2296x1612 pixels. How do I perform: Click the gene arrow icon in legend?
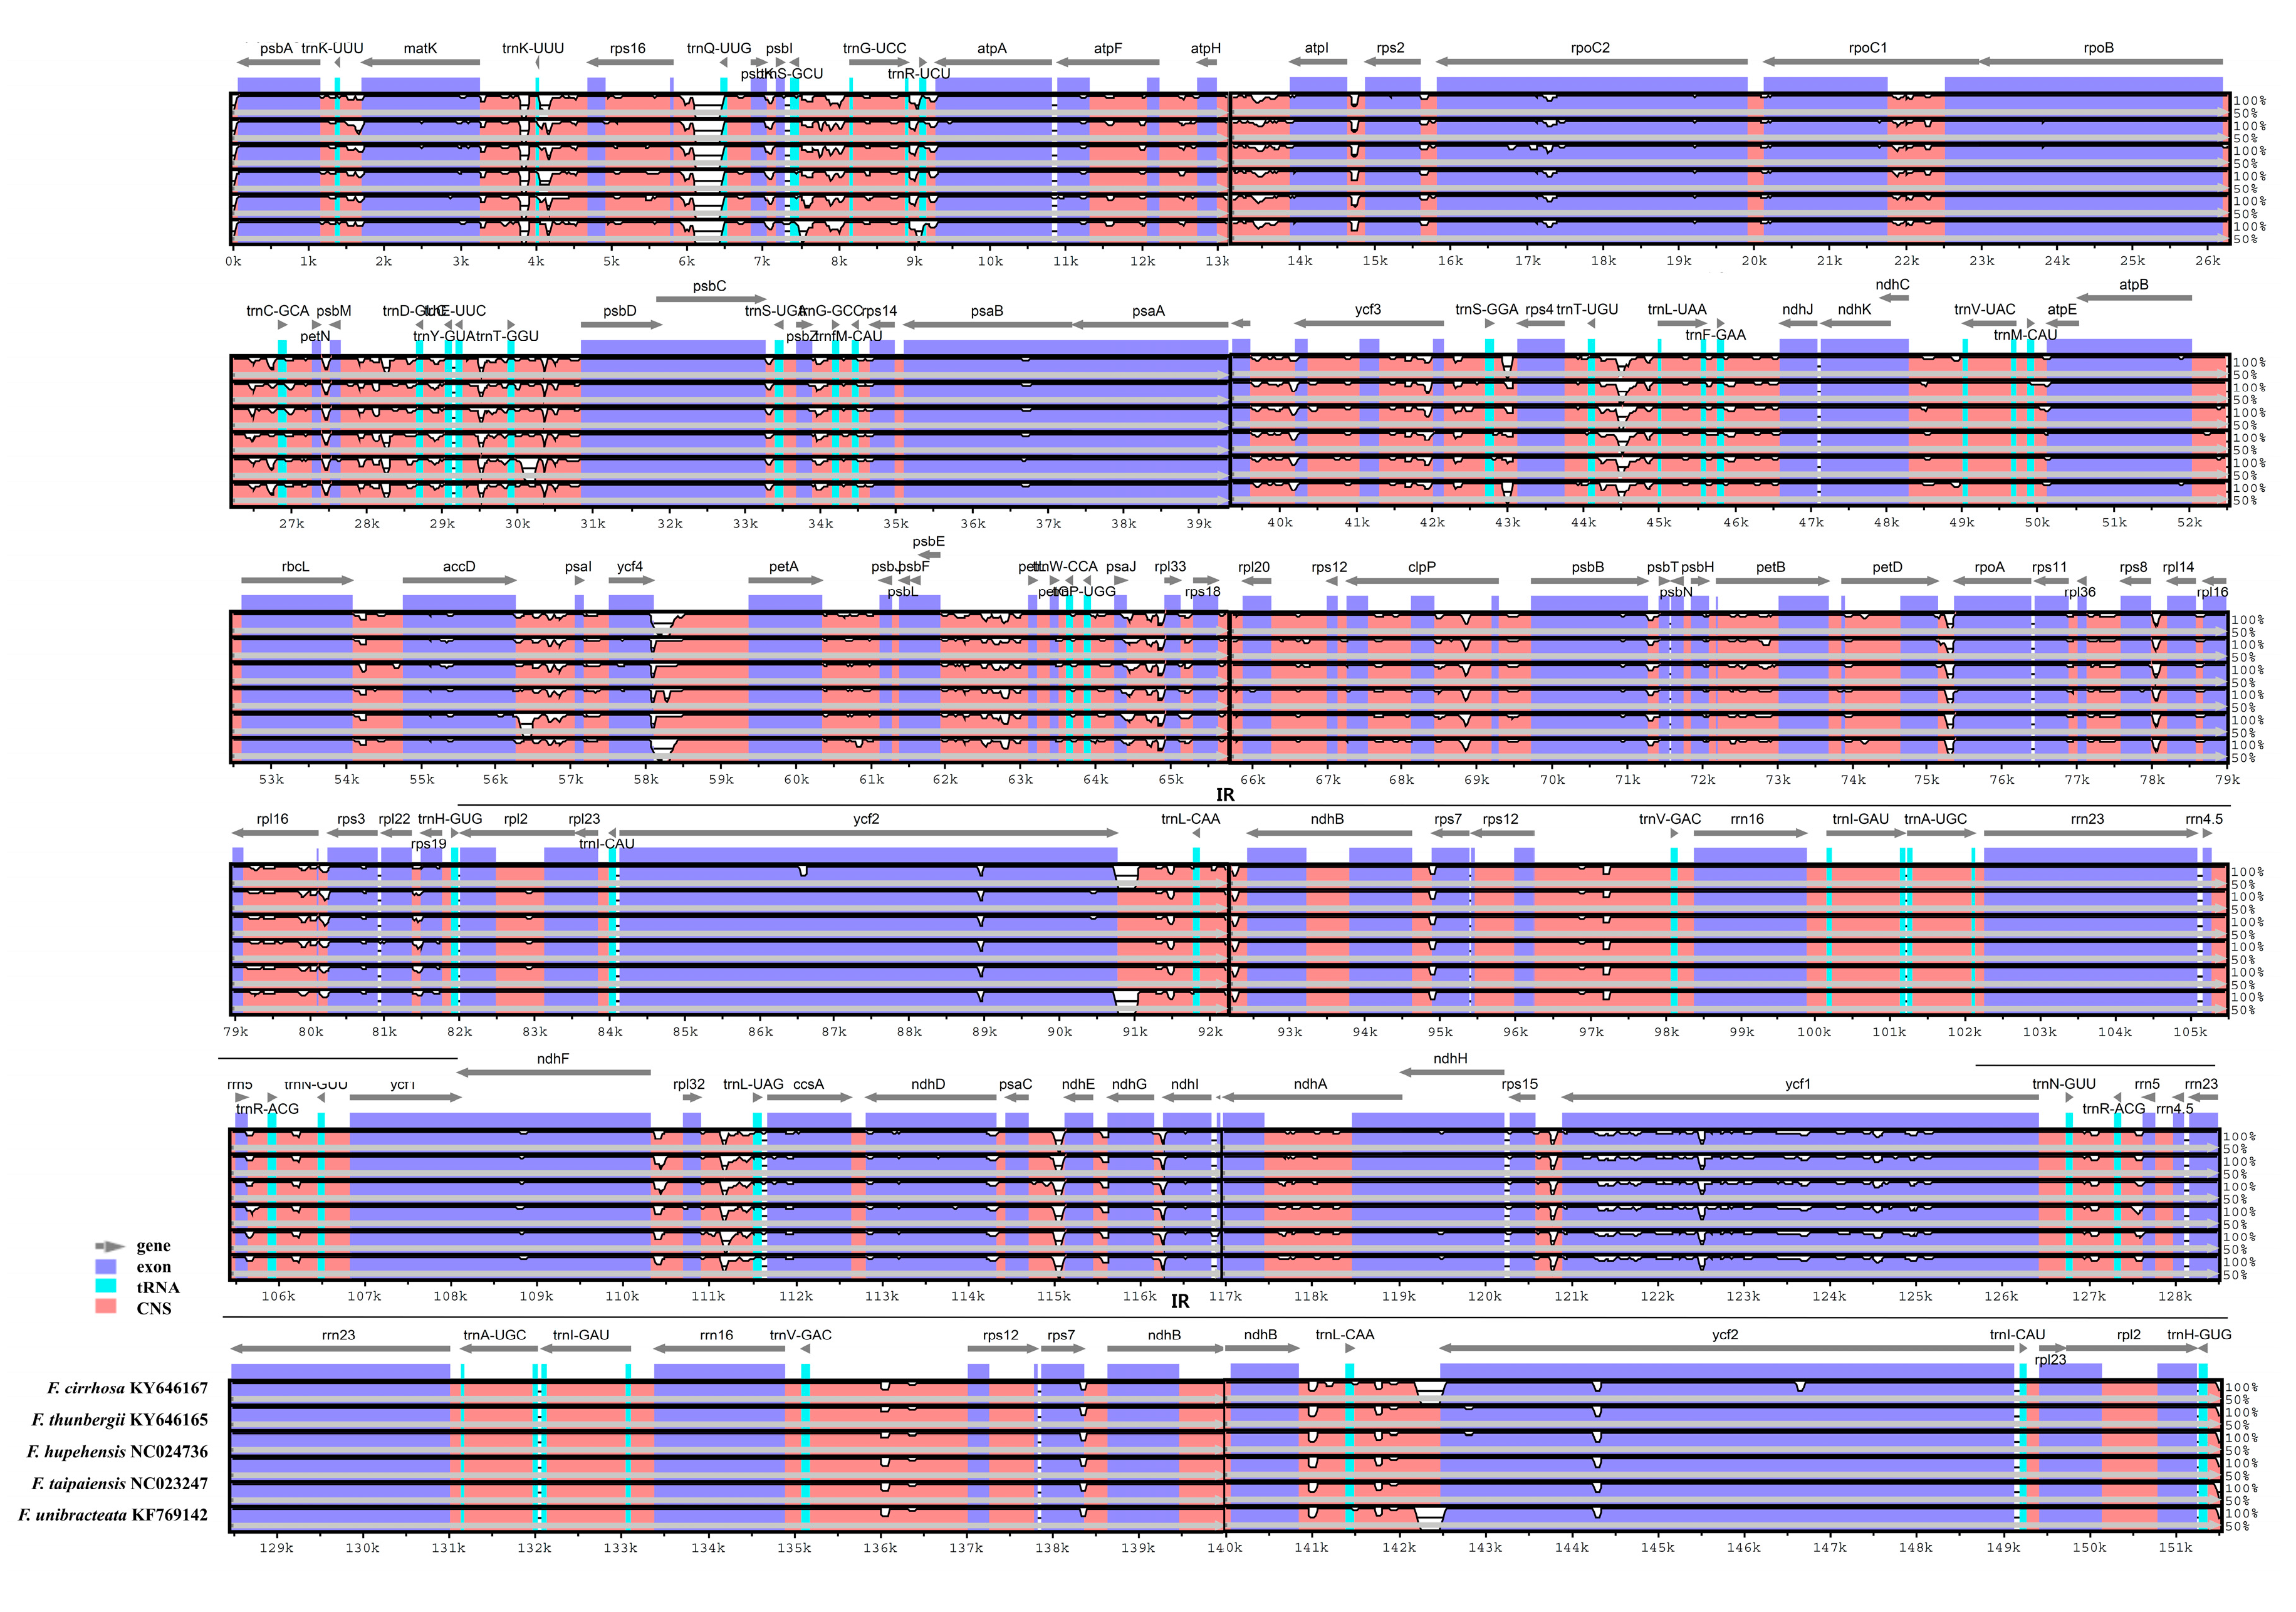[x=109, y=1246]
